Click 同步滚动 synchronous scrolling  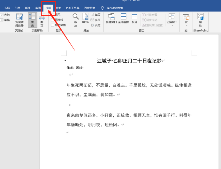point(149,20)
